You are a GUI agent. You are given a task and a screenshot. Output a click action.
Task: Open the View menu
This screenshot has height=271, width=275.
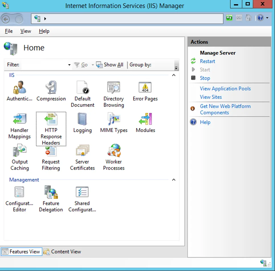click(26, 31)
